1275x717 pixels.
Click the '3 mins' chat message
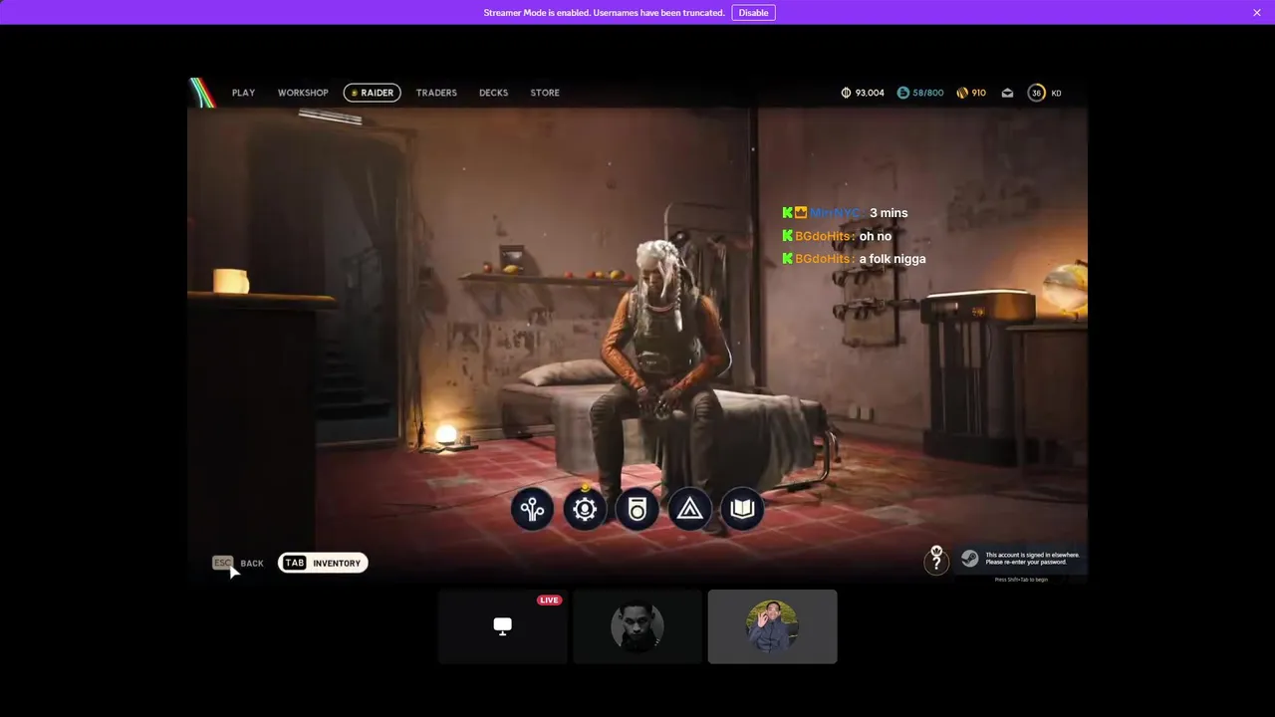pyautogui.click(x=889, y=213)
